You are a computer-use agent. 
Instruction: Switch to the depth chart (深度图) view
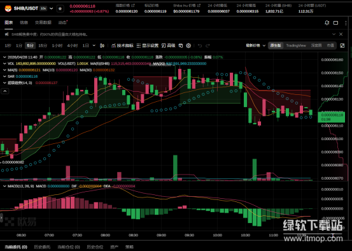pyautogui.click(x=316, y=46)
